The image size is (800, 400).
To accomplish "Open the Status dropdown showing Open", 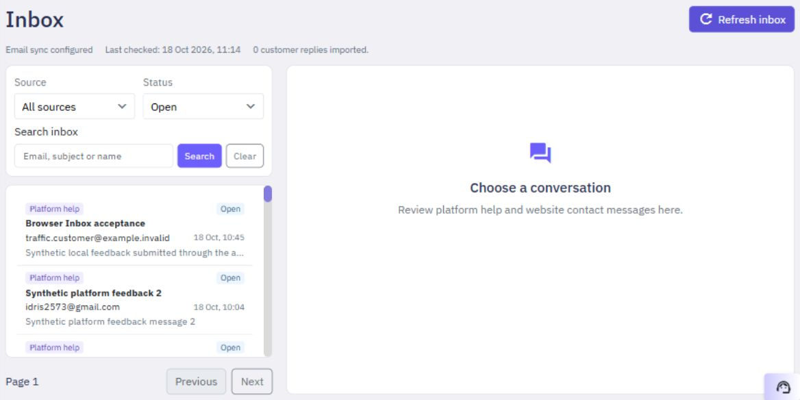I will click(x=203, y=107).
